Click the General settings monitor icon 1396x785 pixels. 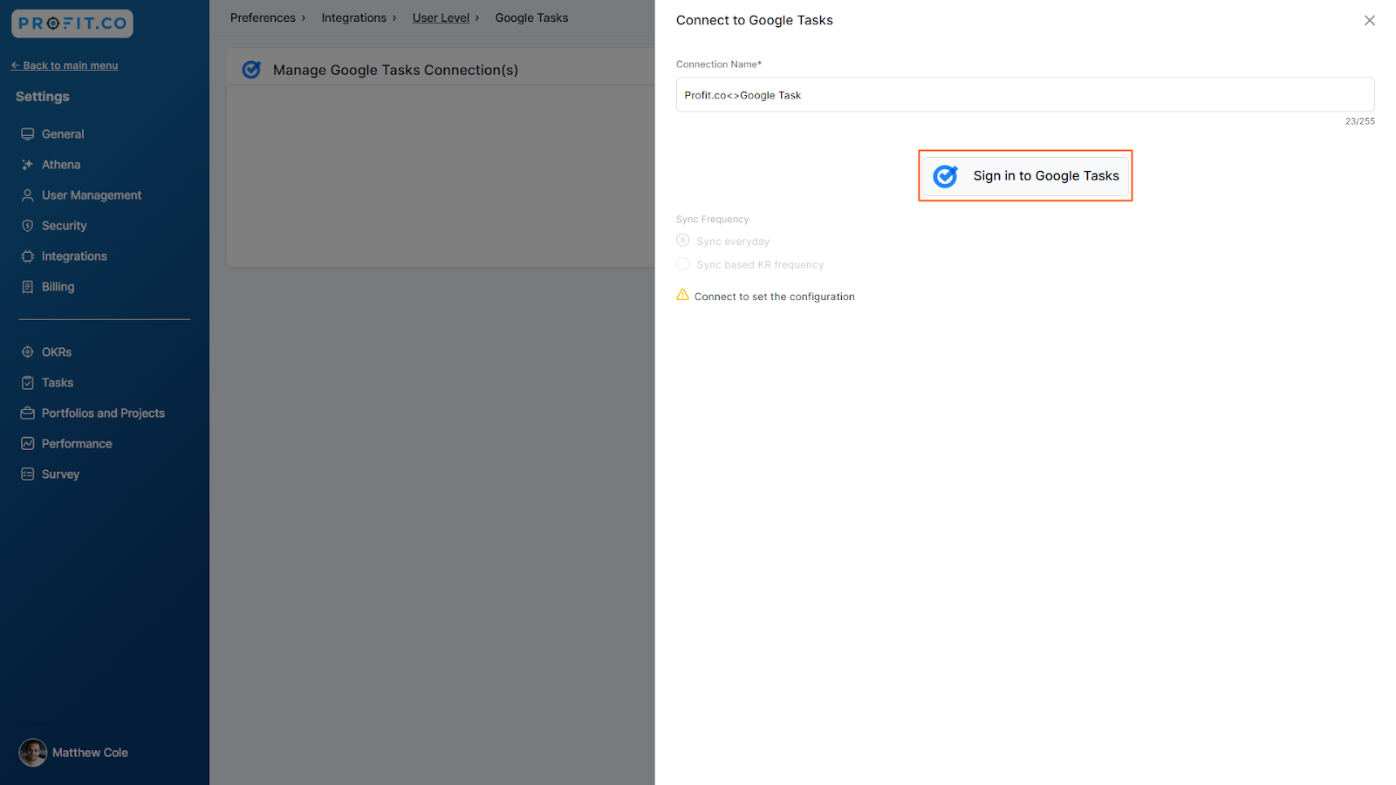pos(28,134)
